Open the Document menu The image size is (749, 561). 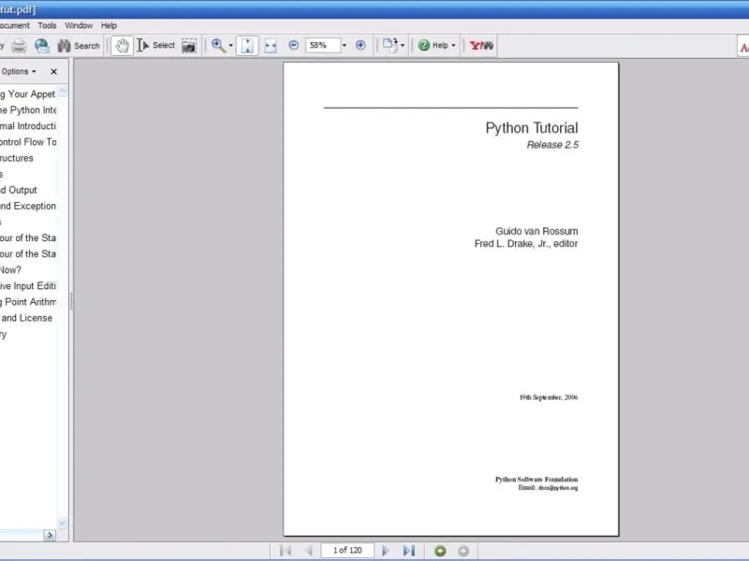(x=14, y=26)
